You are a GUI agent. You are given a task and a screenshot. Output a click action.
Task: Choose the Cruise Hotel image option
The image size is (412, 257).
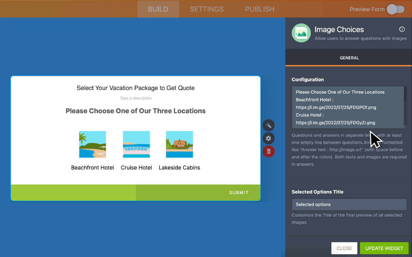pos(136,144)
